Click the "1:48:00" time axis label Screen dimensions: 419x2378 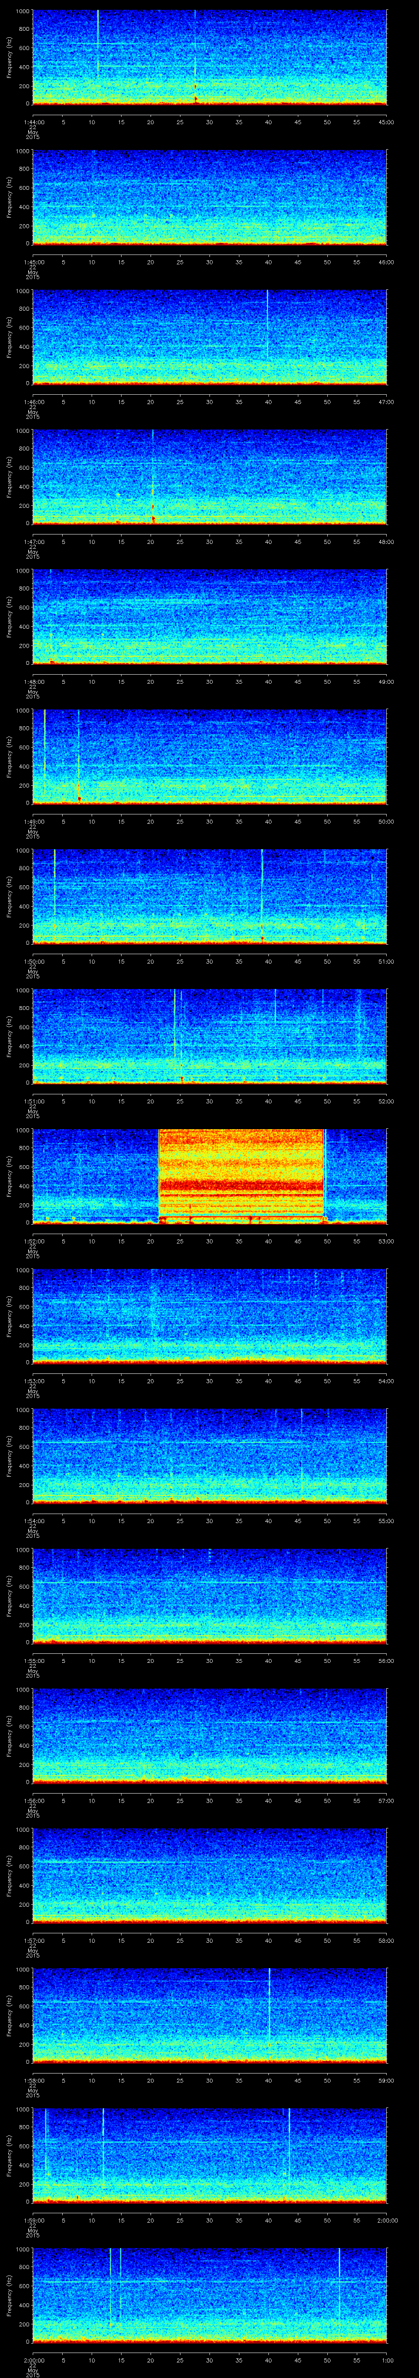33,681
